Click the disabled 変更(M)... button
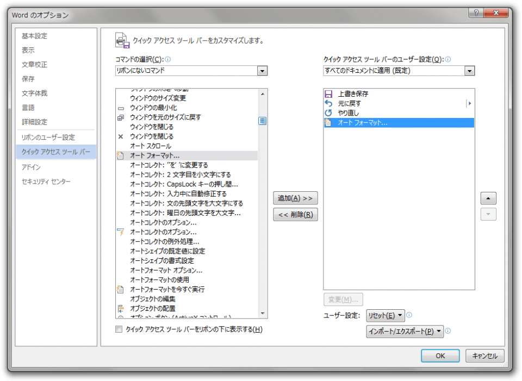The height and width of the screenshot is (381, 522). pyautogui.click(x=343, y=299)
